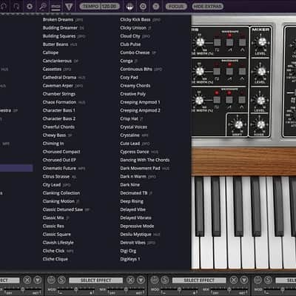Screen dimensions: 296x296
Task: Click X icon of the cut-off leftmost effect slot
Action: click(27, 280)
